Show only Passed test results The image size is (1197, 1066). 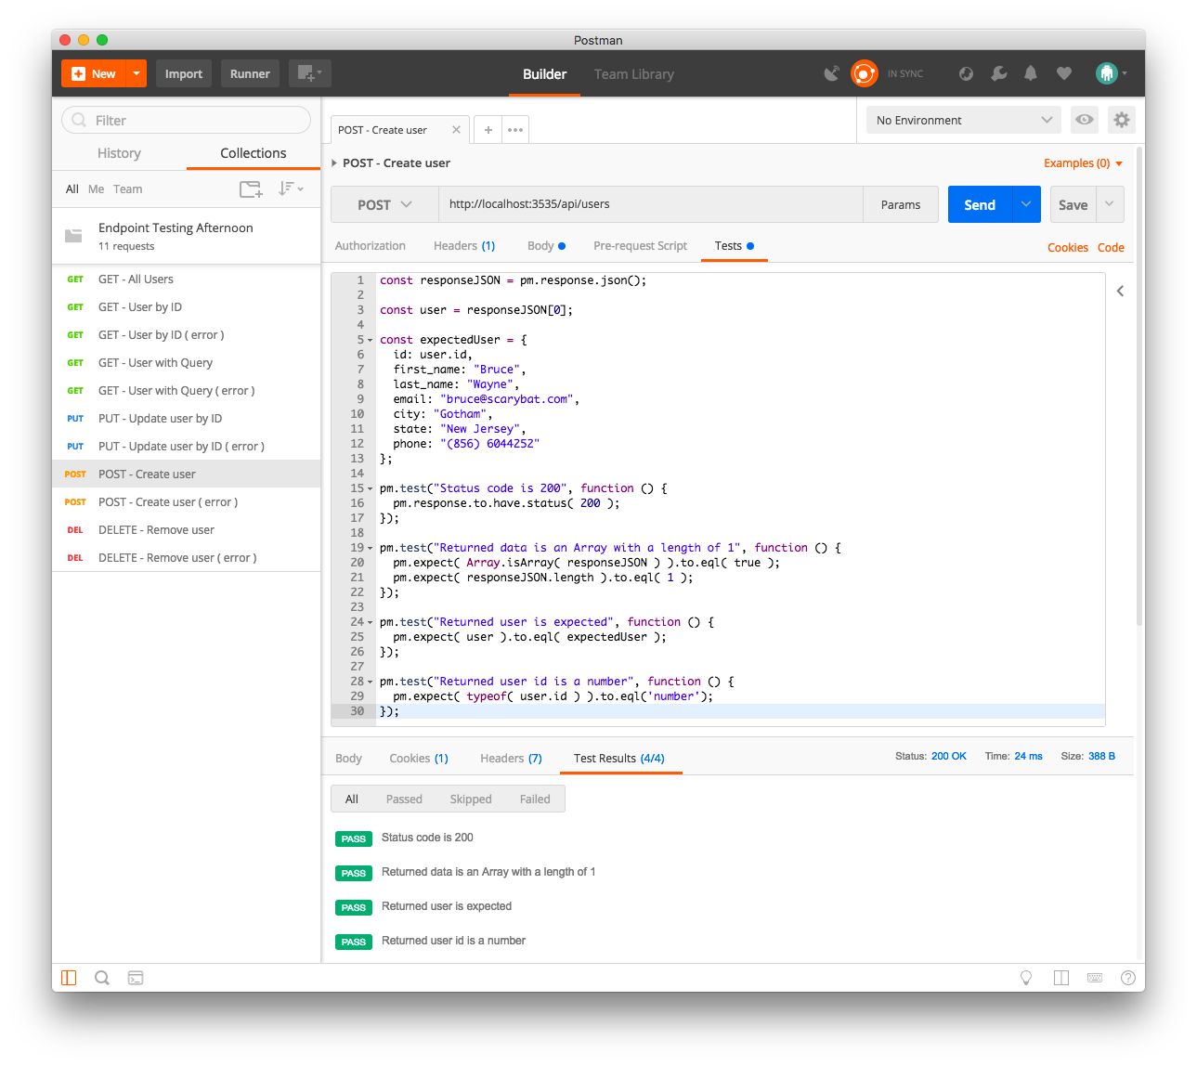pos(404,799)
